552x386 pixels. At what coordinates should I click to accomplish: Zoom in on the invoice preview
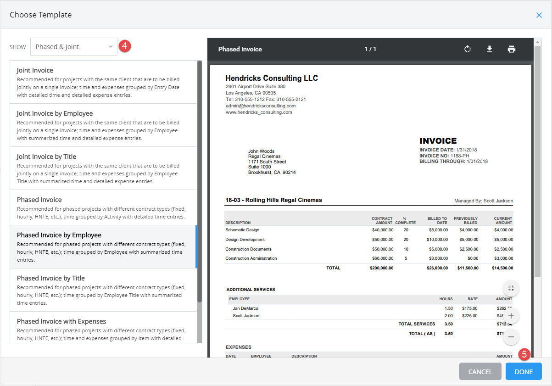[511, 316]
